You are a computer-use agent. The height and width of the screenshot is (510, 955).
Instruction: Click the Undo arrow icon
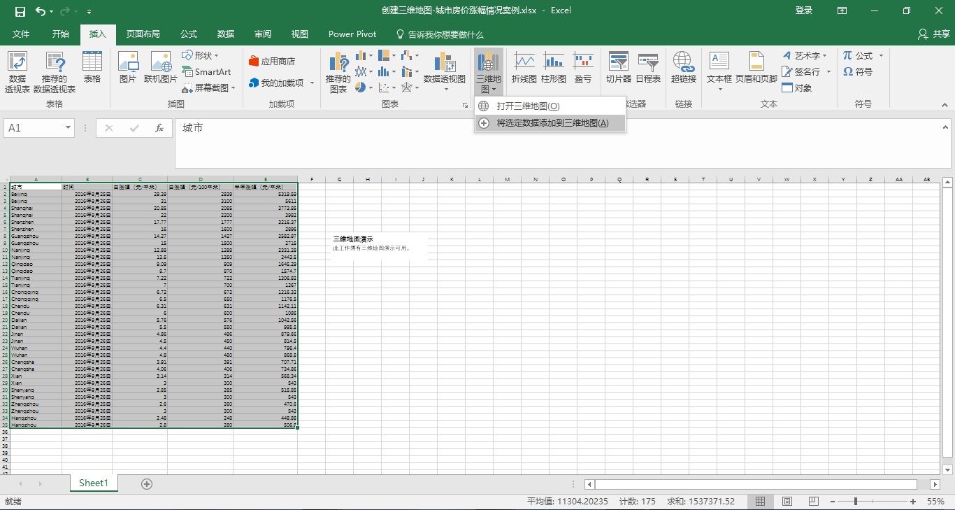point(41,11)
